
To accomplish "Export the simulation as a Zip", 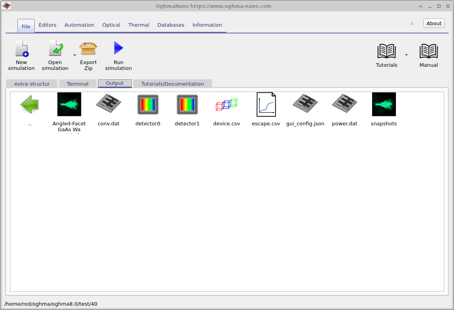I will [x=88, y=54].
